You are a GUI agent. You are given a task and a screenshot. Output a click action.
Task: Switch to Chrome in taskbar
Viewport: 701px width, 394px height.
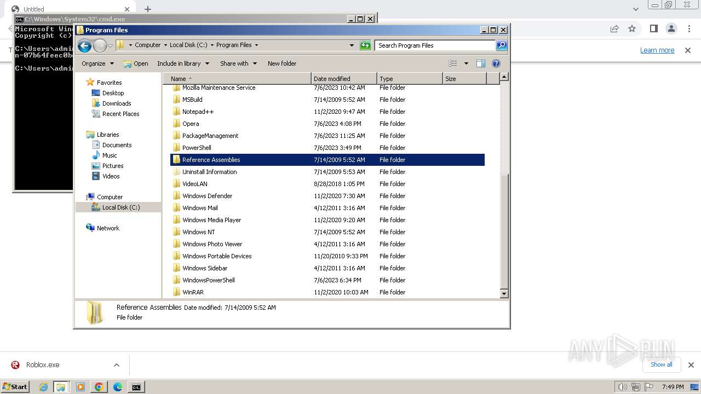(99, 387)
